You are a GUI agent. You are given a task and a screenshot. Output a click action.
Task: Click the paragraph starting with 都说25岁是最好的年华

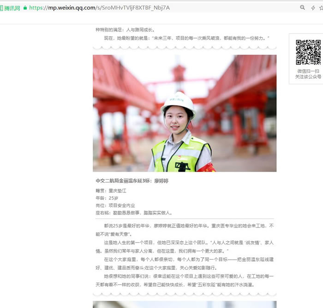[x=185, y=230]
